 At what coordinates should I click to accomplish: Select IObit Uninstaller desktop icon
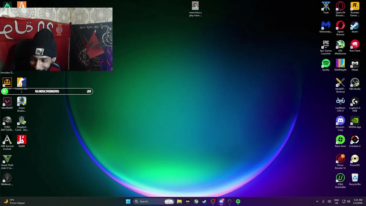click(x=340, y=181)
